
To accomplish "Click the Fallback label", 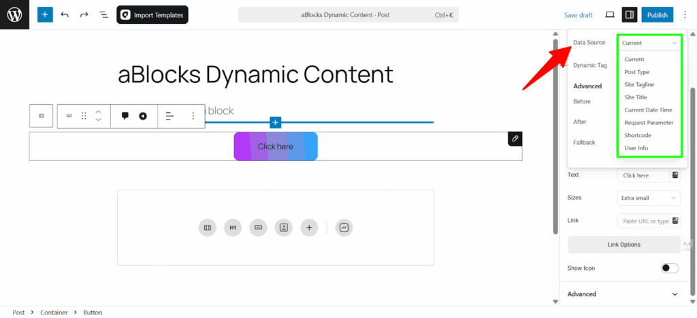I will click(584, 143).
